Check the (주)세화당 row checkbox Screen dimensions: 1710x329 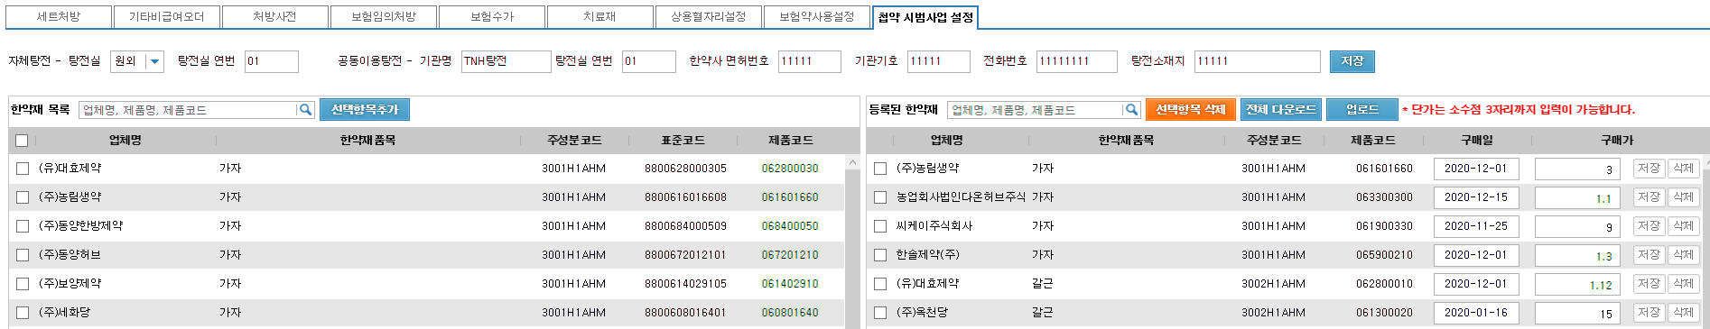(x=23, y=313)
